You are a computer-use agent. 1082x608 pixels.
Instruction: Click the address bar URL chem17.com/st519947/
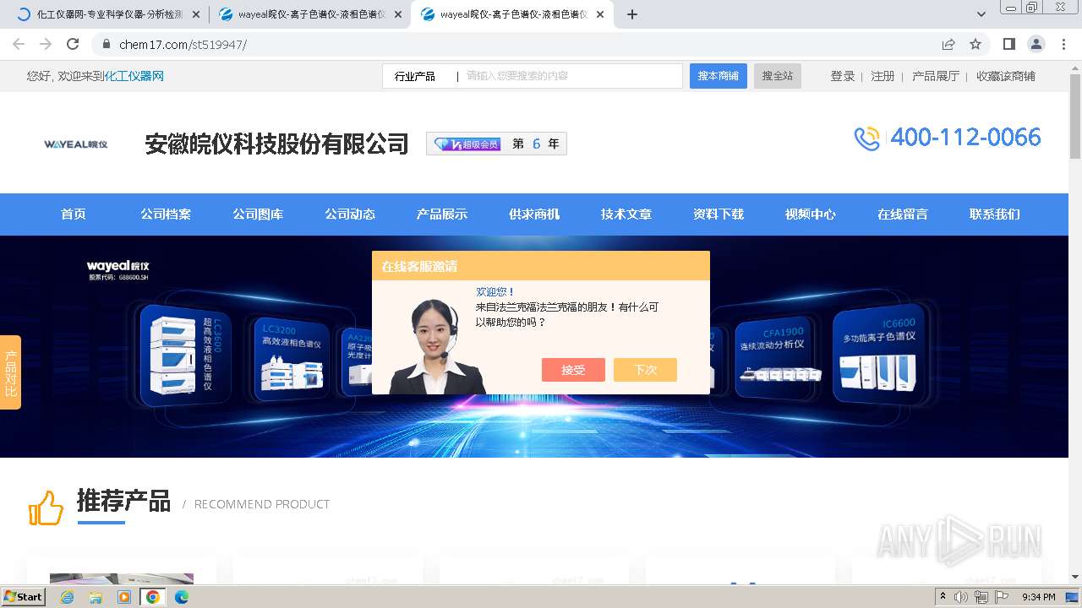(183, 44)
